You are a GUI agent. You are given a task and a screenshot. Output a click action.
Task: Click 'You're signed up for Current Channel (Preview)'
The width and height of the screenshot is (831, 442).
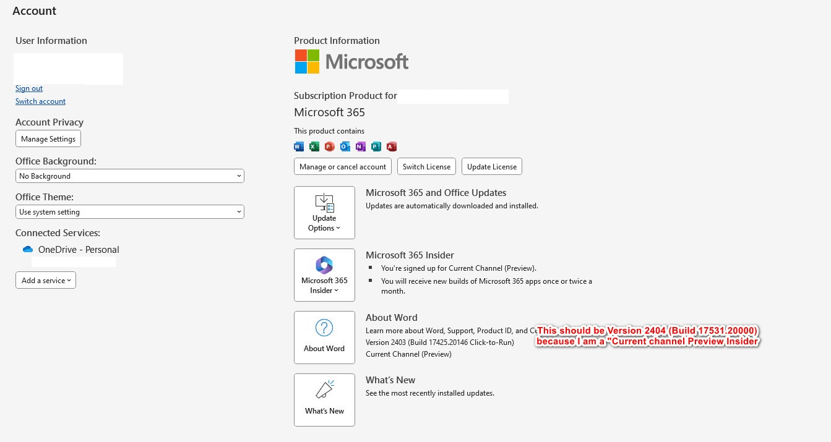click(x=459, y=268)
